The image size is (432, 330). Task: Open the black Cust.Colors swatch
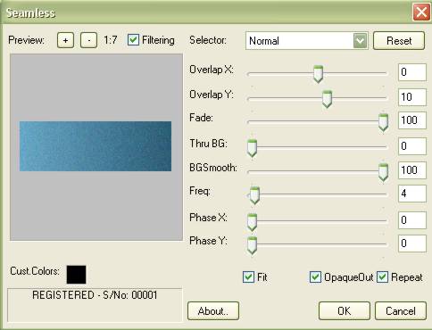pos(77,275)
